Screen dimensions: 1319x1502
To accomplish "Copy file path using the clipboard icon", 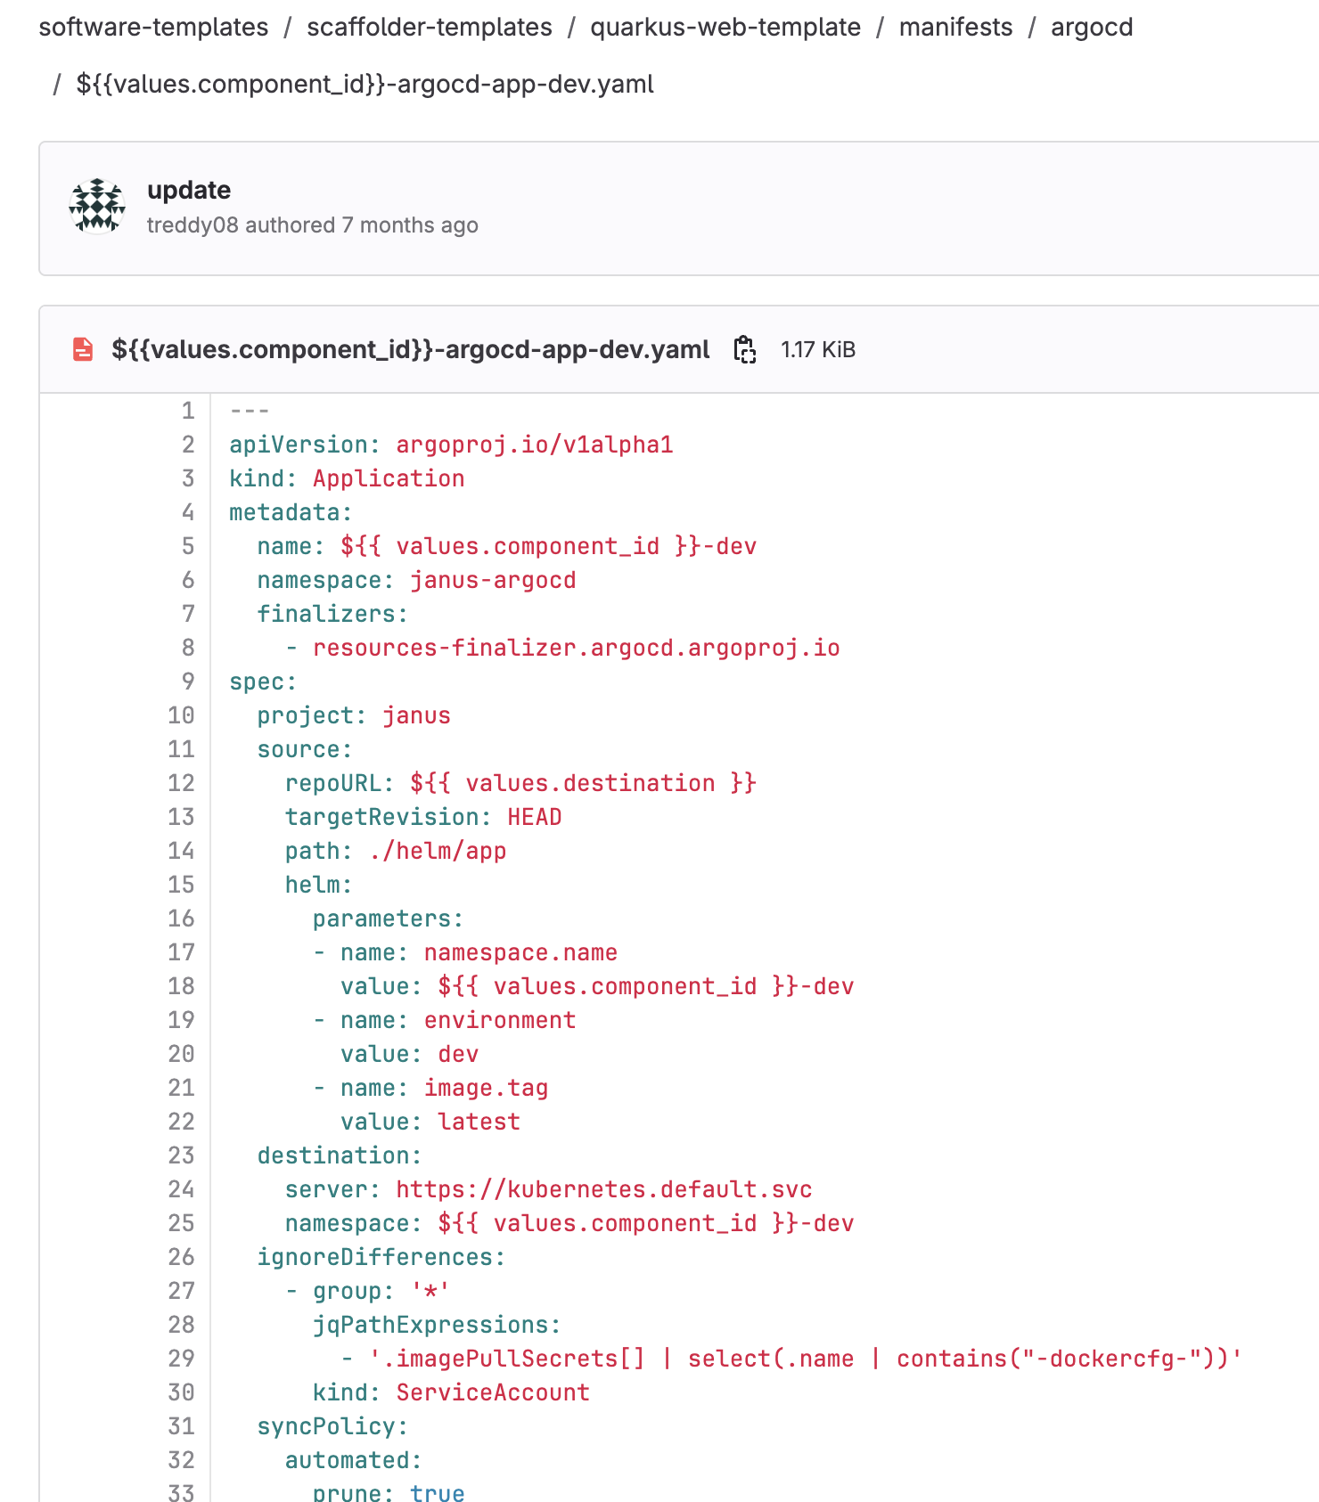I will coord(745,349).
